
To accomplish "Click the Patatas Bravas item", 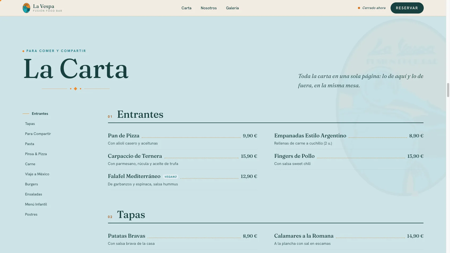I will 127,236.
